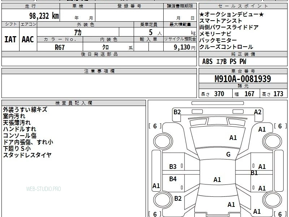Click the 登録番号 header cell
Image resolution: width=289 pixels, height=217 pixels.
(x=129, y=6)
